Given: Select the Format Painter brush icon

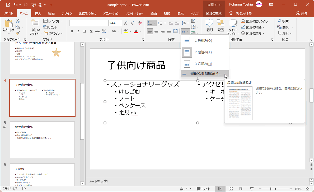Looking at the screenshot, I should click(x=18, y=33).
